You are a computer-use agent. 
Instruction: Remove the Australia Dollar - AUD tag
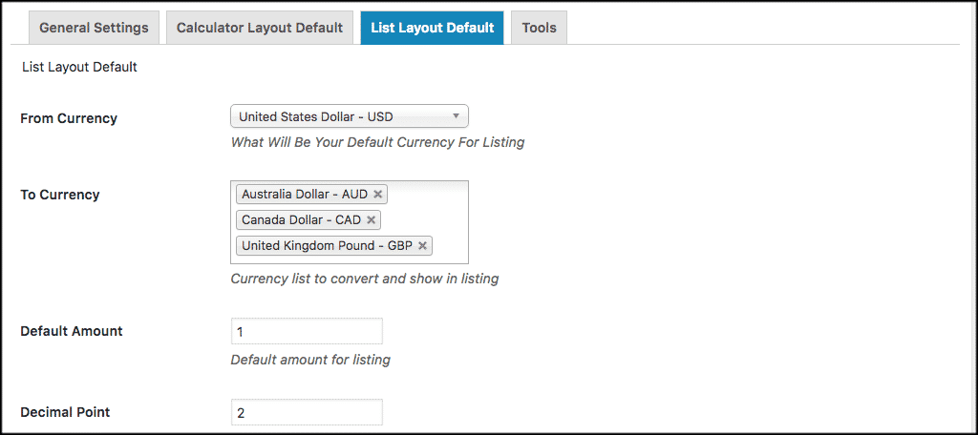point(378,195)
